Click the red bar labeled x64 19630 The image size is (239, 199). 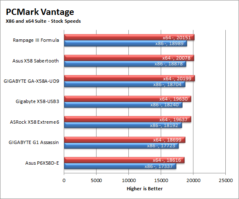click(x=128, y=99)
